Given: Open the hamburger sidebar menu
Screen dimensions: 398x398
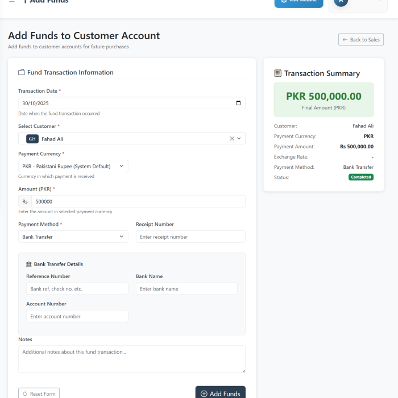Looking at the screenshot, I should tap(12, 2).
